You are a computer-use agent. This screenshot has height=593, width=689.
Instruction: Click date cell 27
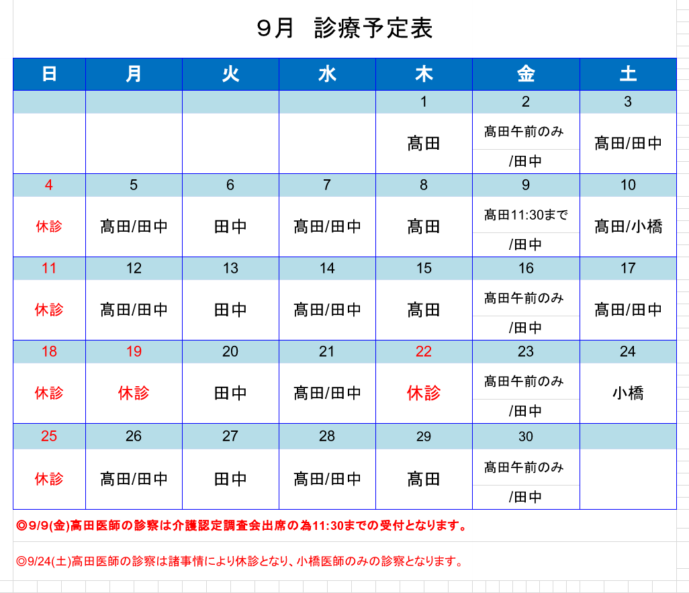pyautogui.click(x=231, y=437)
